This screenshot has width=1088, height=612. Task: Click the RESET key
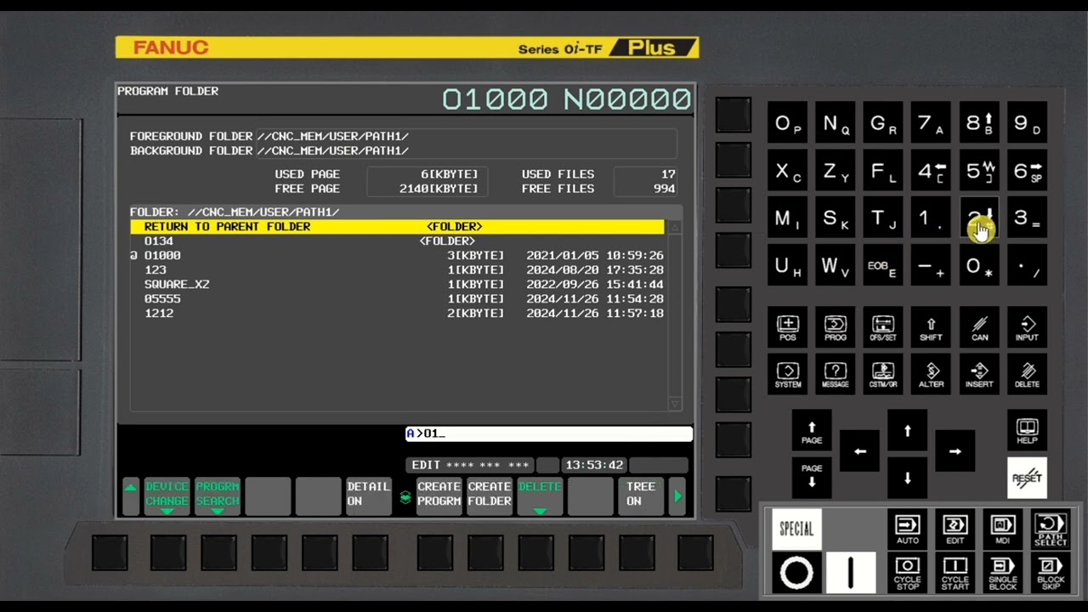(x=1027, y=478)
